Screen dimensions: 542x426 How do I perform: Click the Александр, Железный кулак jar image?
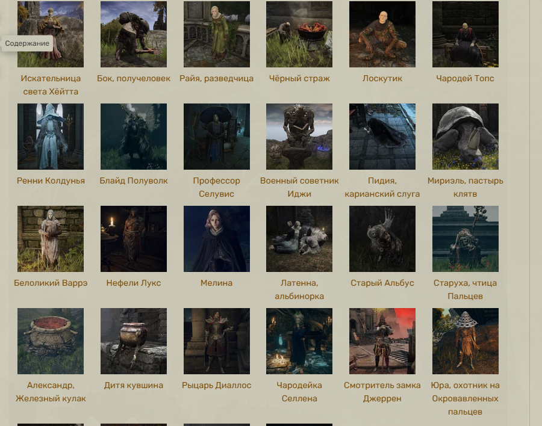point(51,341)
